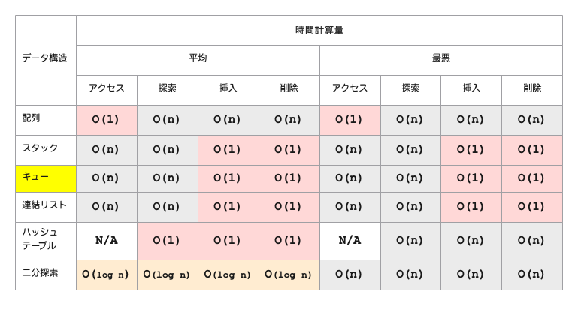Click the 探索 header under 平均

[x=167, y=88]
